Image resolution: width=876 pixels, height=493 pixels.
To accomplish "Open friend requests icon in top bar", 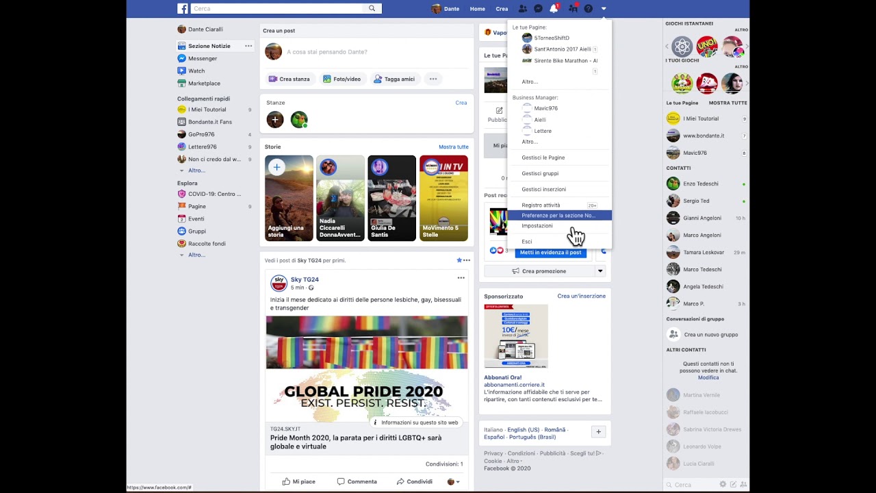I will click(x=523, y=9).
